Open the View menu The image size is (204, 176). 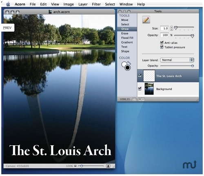55,4
